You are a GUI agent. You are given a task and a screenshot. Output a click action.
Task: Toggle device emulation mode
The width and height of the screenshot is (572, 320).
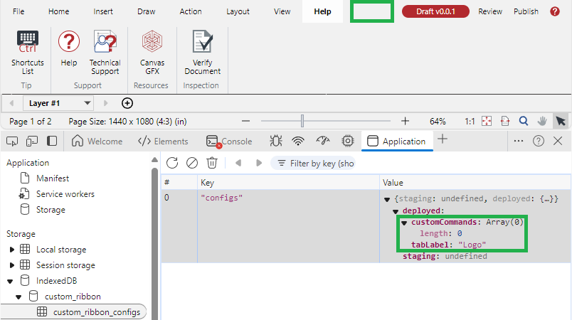click(32, 141)
